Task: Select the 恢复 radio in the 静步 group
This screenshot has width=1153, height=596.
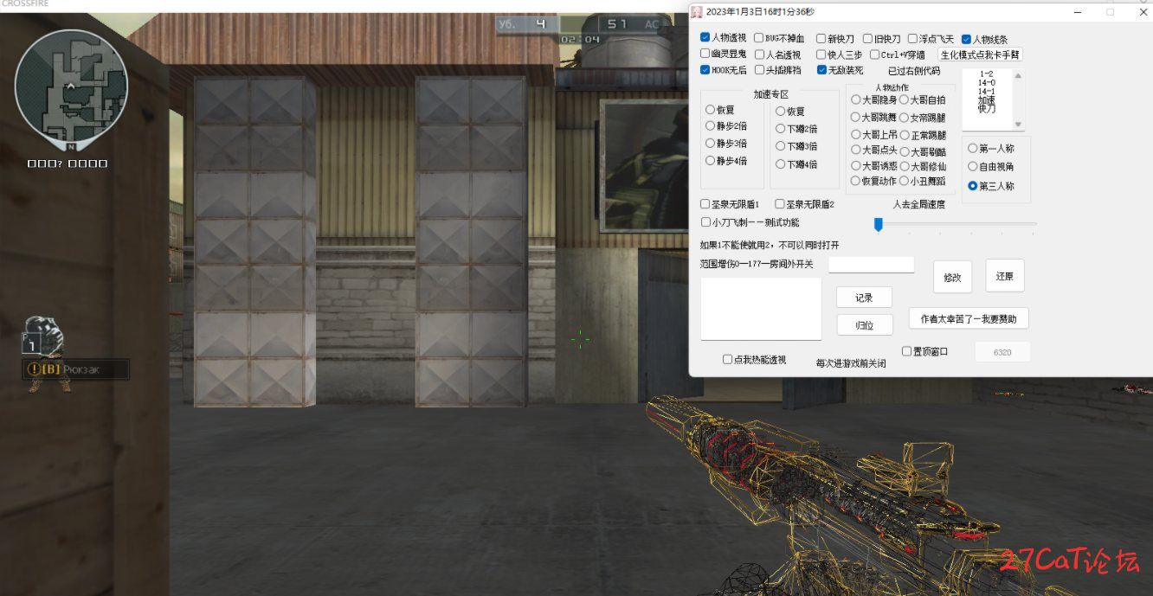Action: click(710, 110)
